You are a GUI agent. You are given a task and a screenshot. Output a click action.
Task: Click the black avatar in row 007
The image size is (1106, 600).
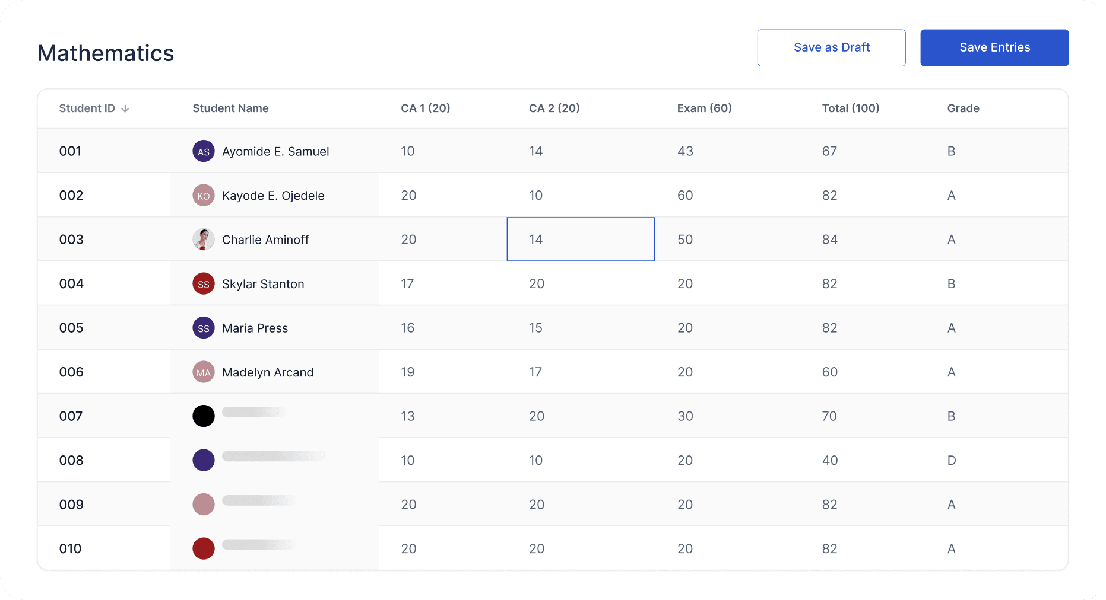(x=203, y=416)
